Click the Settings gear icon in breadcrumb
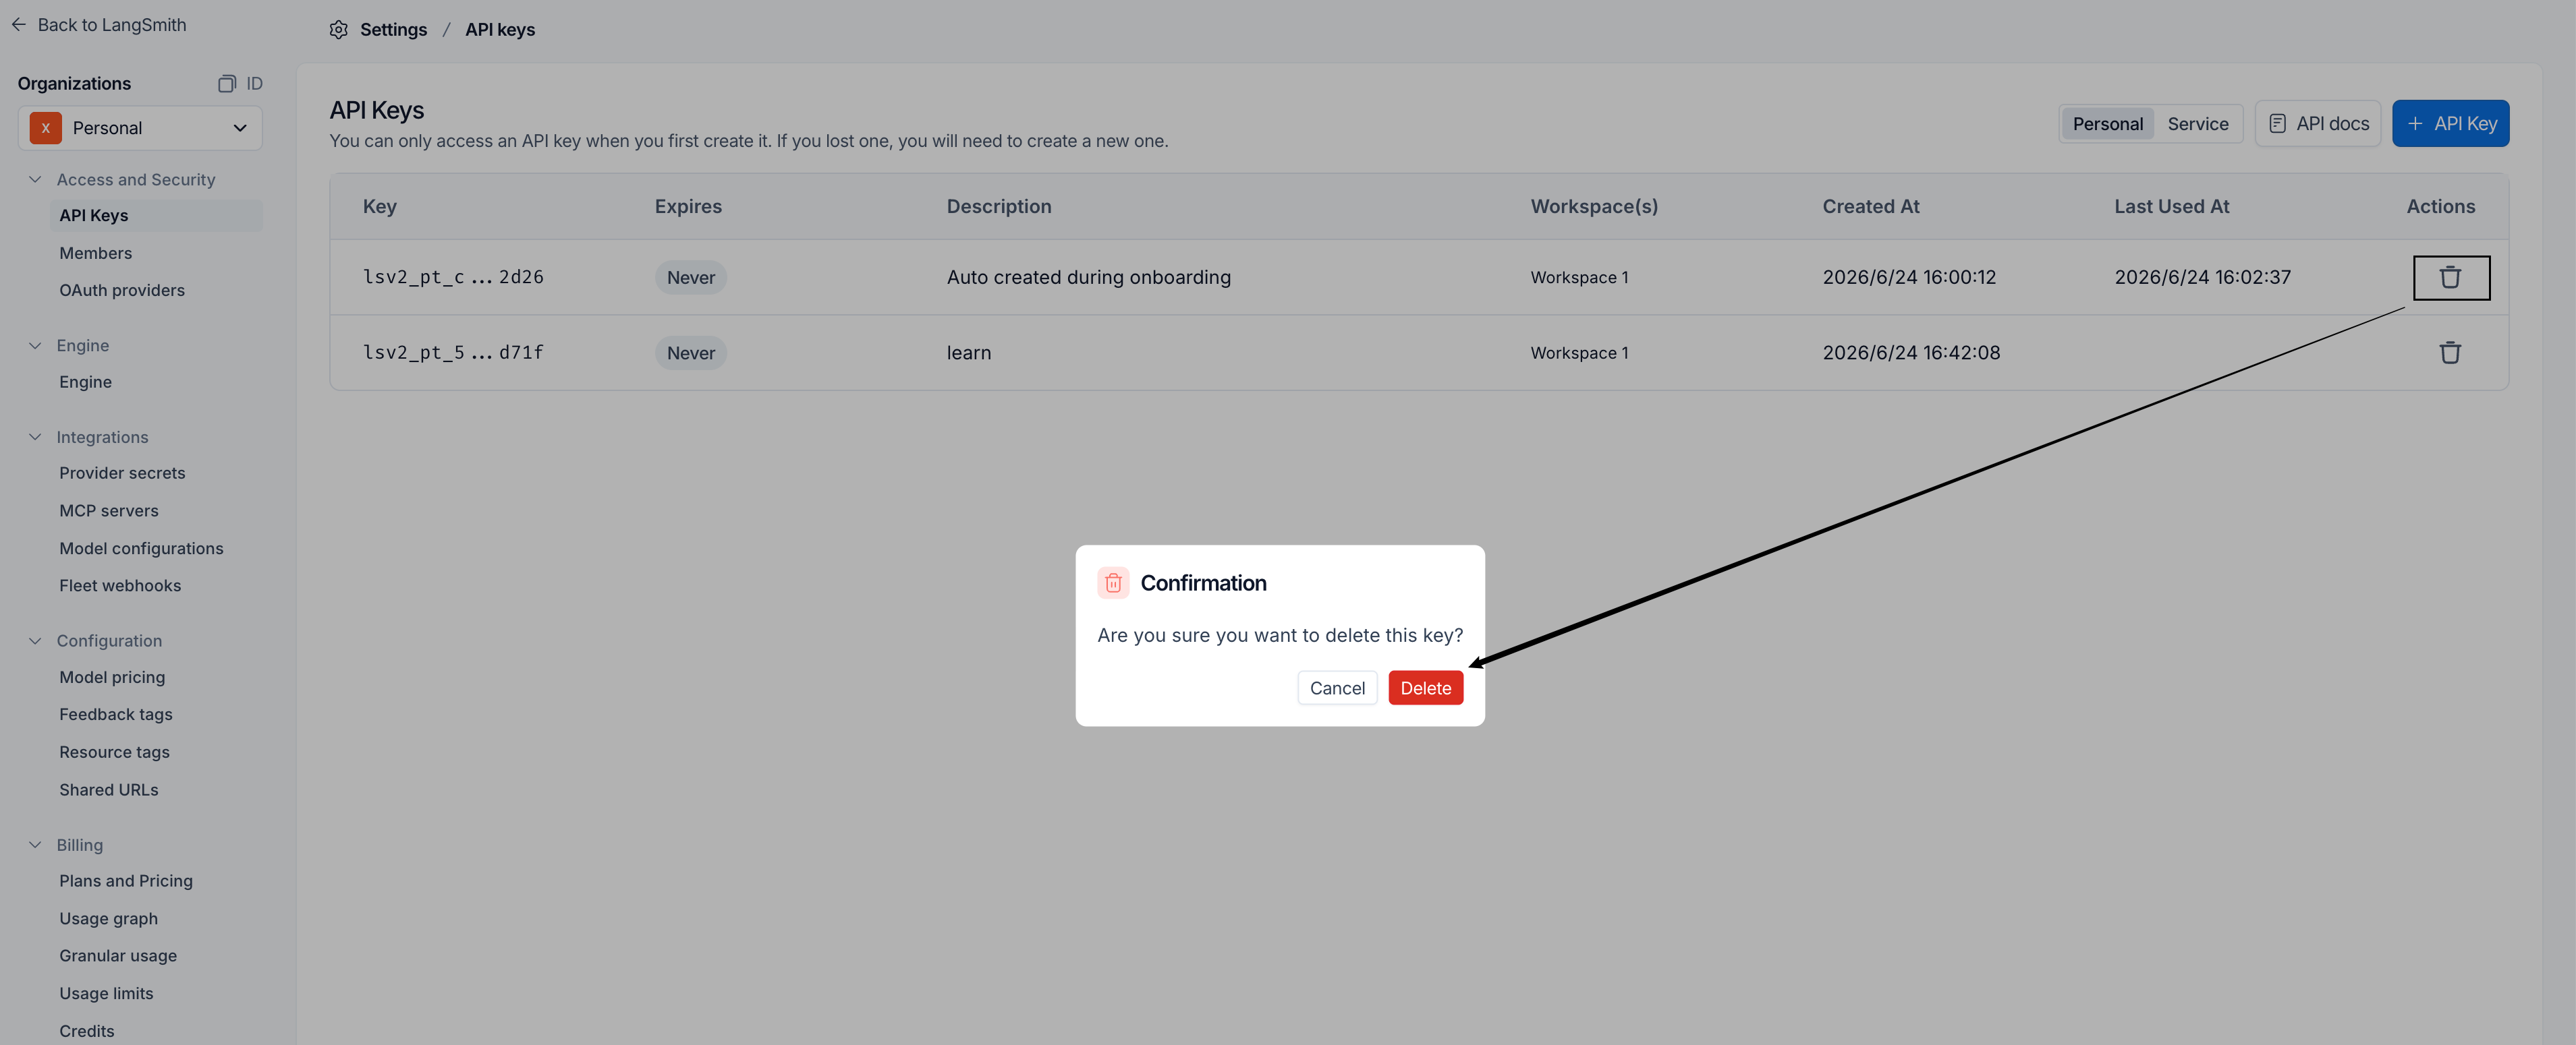 (339, 30)
